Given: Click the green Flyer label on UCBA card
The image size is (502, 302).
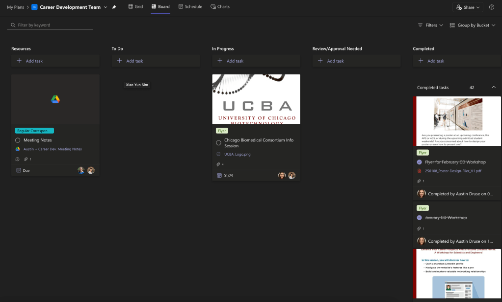Looking at the screenshot, I should [x=222, y=131].
